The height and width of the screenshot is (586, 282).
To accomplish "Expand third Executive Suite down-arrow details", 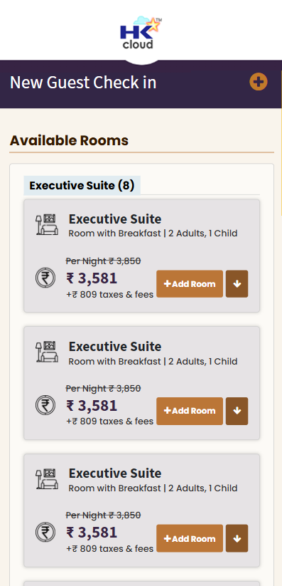I will click(x=237, y=538).
